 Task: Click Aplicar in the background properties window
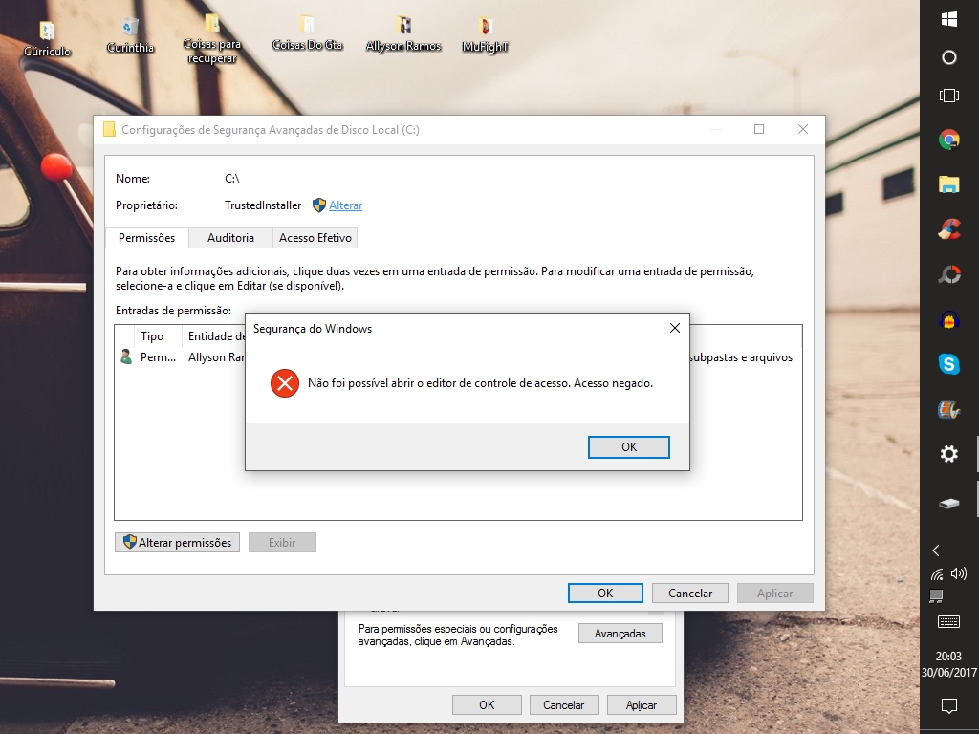point(642,704)
